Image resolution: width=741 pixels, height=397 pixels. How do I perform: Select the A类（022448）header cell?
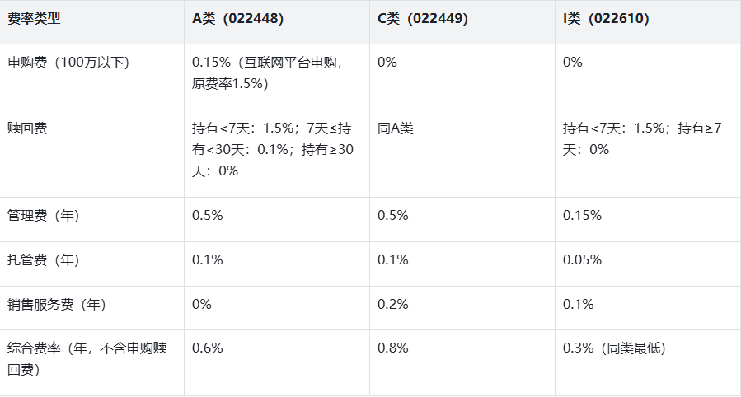point(237,19)
